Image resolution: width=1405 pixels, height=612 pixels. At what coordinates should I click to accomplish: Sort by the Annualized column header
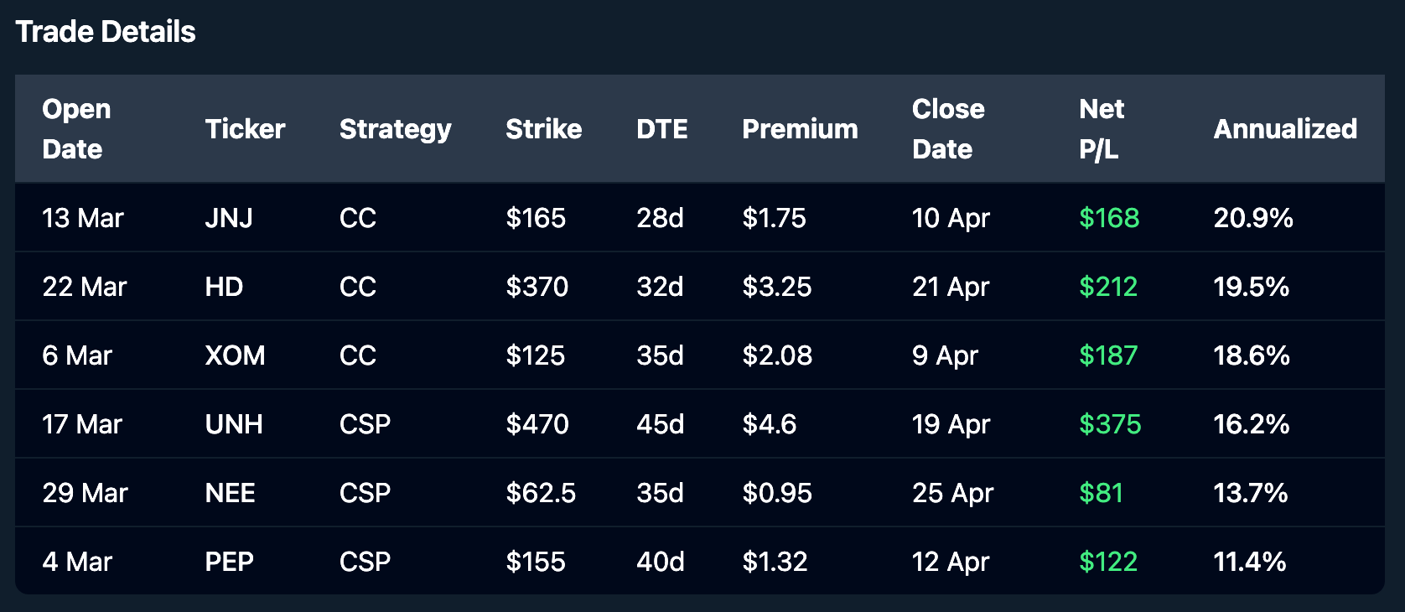tap(1285, 129)
